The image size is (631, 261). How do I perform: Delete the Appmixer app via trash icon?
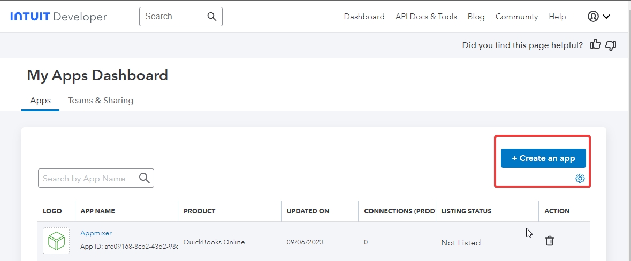point(549,241)
